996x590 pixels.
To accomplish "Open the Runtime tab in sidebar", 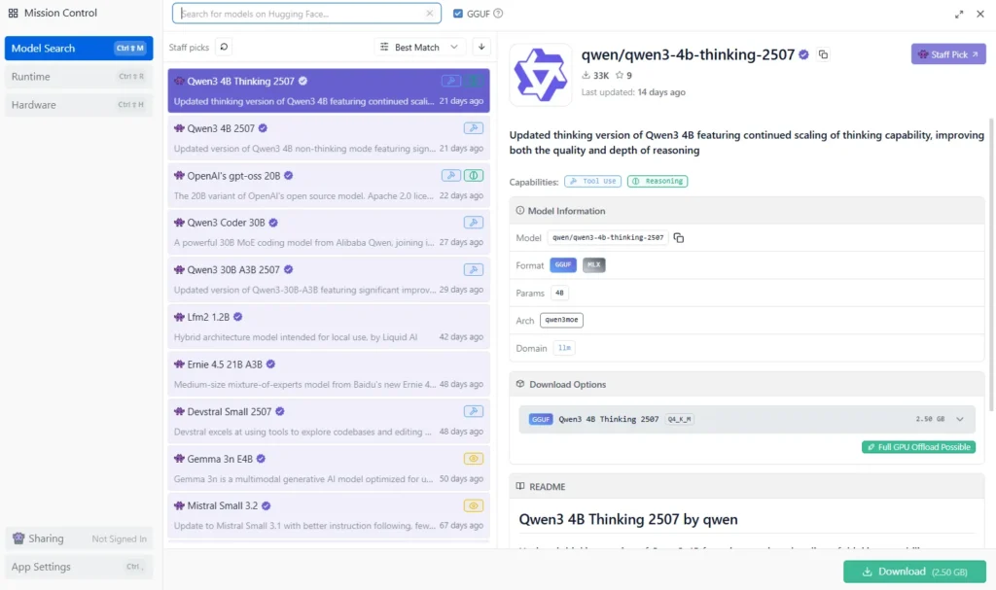I will [78, 77].
